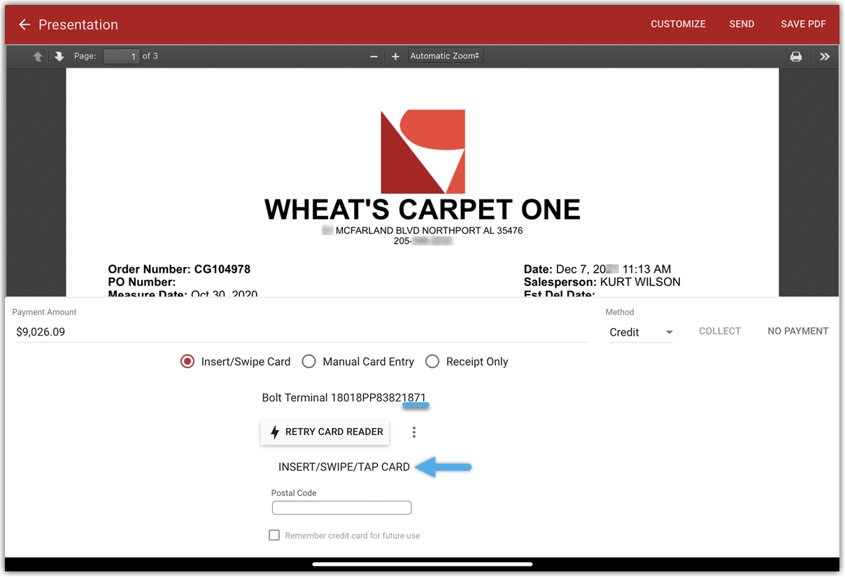
Task: Open PDF viewer tools double-chevron menu
Action: (x=825, y=57)
